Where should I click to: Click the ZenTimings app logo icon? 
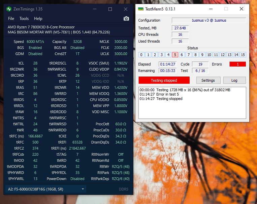click(x=9, y=9)
